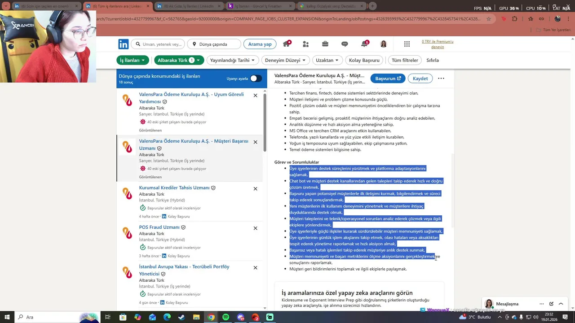Dismiss Müşteri Başarısı Uzmanı job card
575x323 pixels.
[x=255, y=142]
